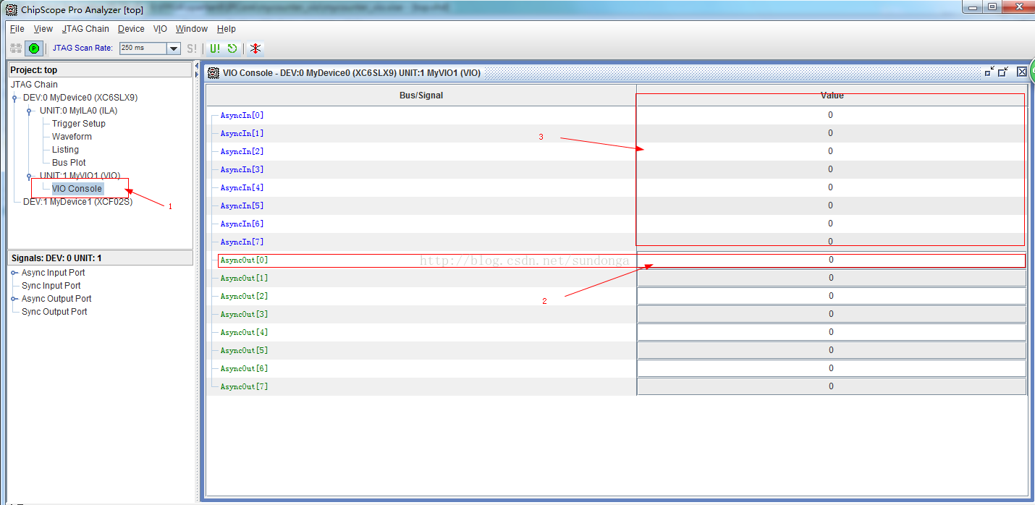1035x505 pixels.
Task: Toggle the AsyncOut[0] value cell
Action: 831,260
